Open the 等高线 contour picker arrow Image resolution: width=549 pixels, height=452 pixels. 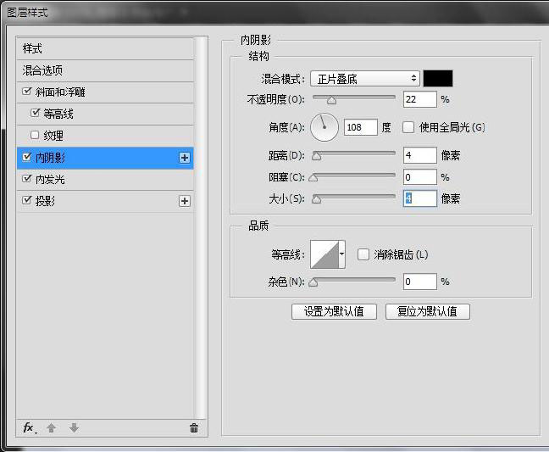pos(342,254)
